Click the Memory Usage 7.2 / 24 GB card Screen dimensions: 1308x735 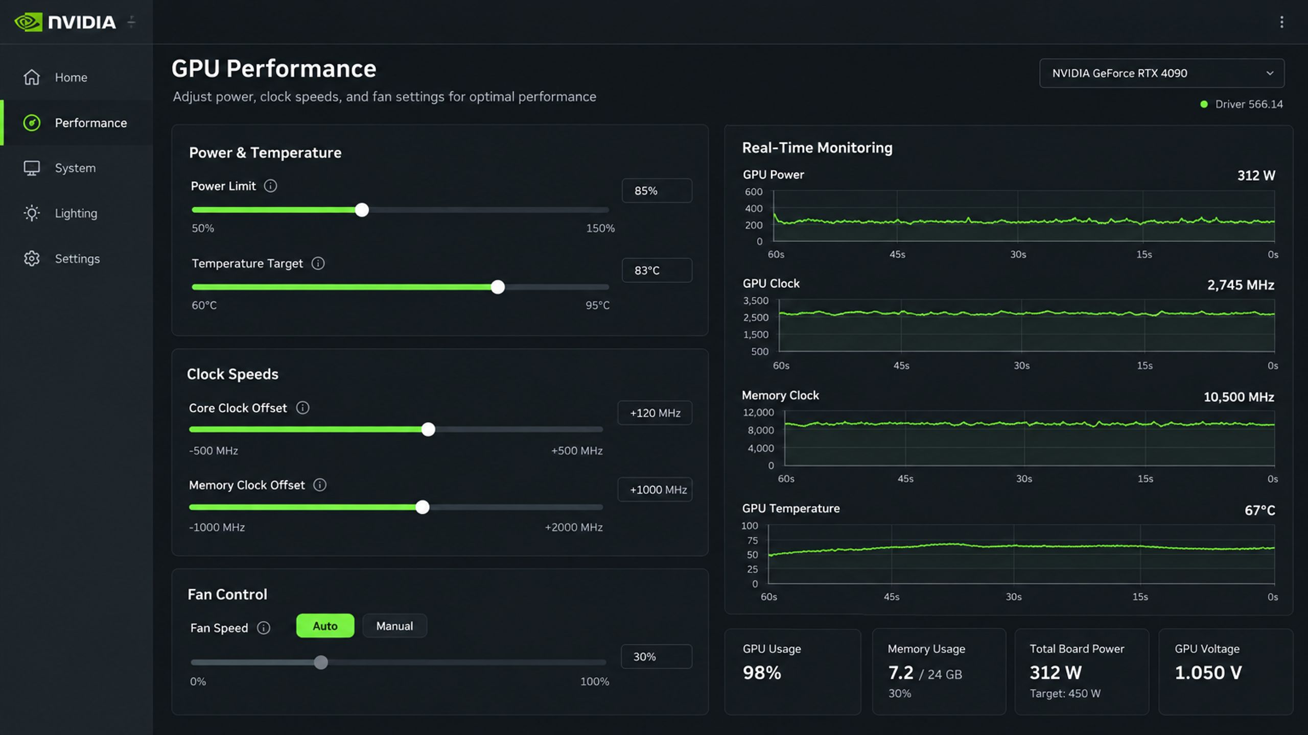coord(939,672)
